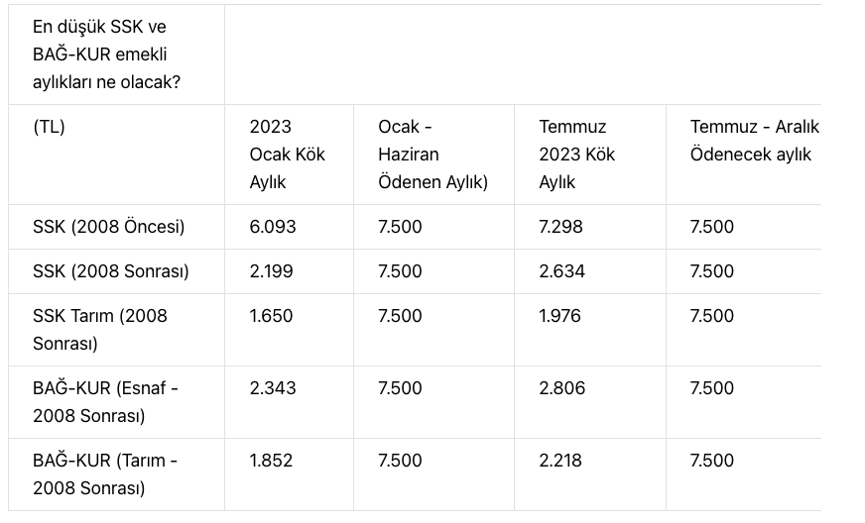Select the "BAĞ-KUR (Esnaf - 2008 Sonrası)" row label
The width and height of the screenshot is (865, 523).
105,402
